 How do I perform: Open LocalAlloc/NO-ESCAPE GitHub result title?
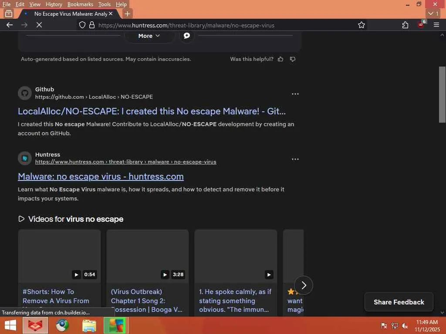point(152,111)
